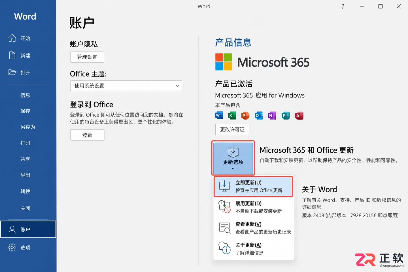Screen dimensions: 408x272
Task: Click the 产品信息 heading text
Action: tap(233, 42)
